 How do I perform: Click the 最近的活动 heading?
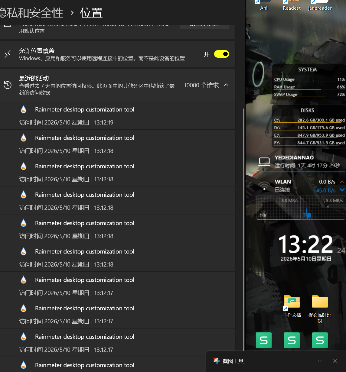click(x=34, y=78)
